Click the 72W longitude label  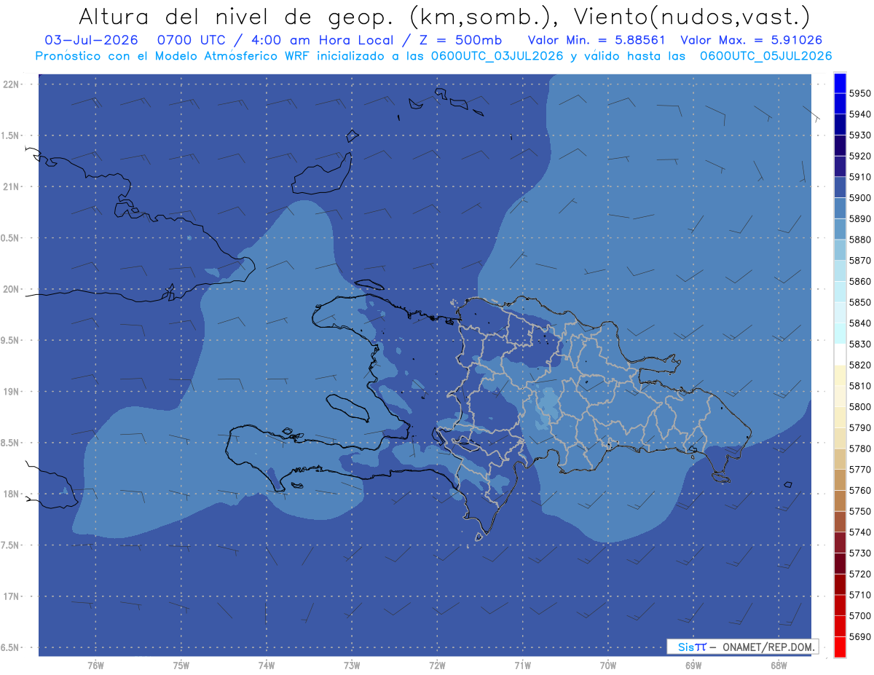(x=437, y=666)
